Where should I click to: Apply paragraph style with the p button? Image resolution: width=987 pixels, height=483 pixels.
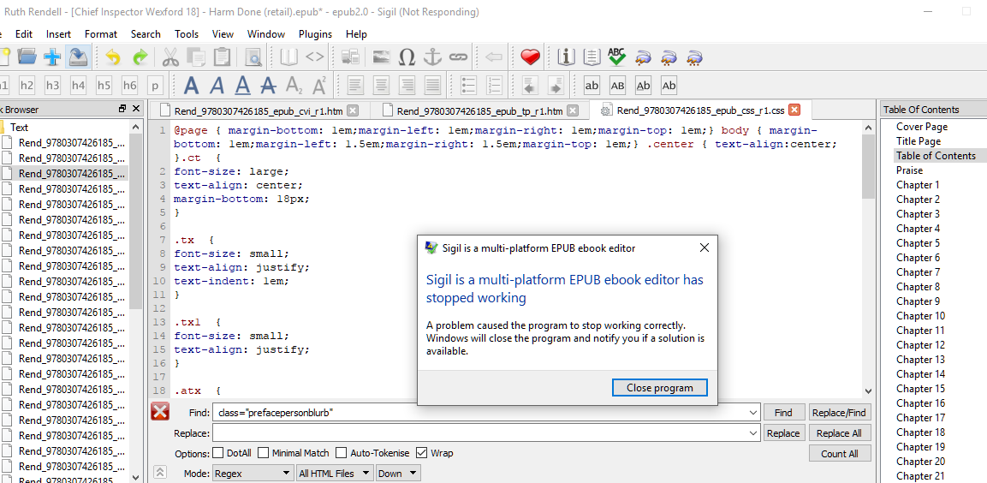coord(156,85)
